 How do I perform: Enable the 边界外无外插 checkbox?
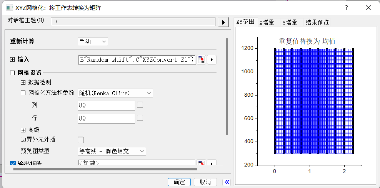coord(81,140)
